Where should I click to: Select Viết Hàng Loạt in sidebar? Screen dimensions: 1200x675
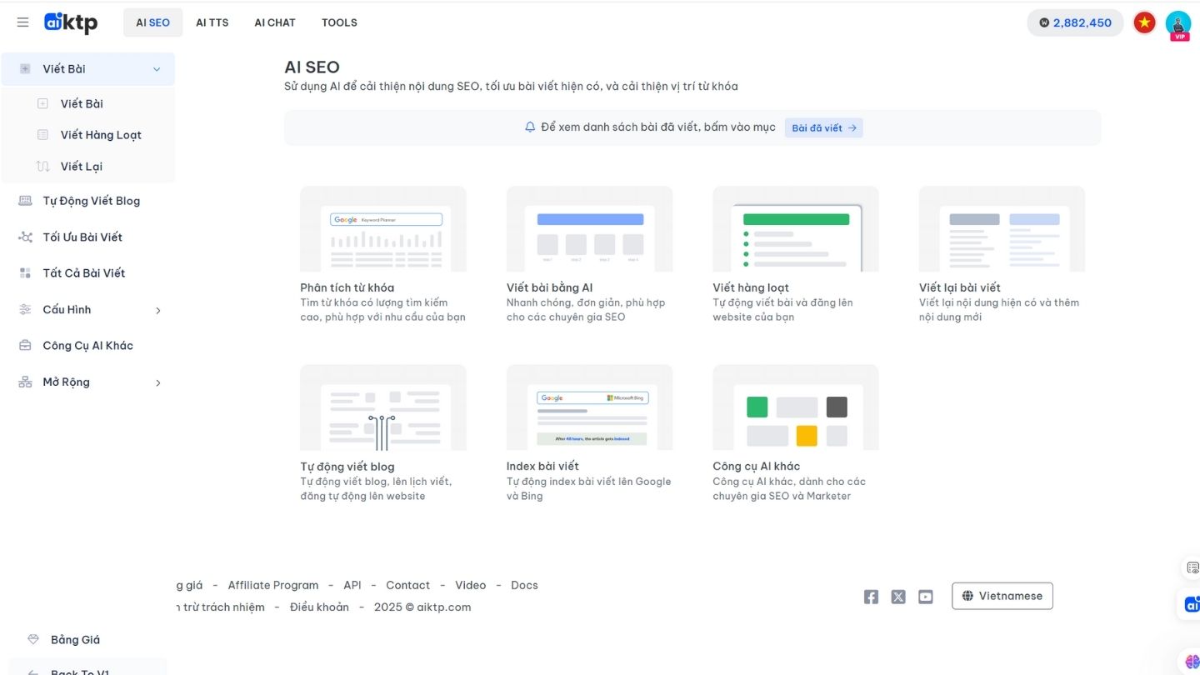coord(101,135)
